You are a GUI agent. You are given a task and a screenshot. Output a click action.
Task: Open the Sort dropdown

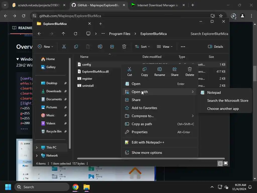click(142, 46)
